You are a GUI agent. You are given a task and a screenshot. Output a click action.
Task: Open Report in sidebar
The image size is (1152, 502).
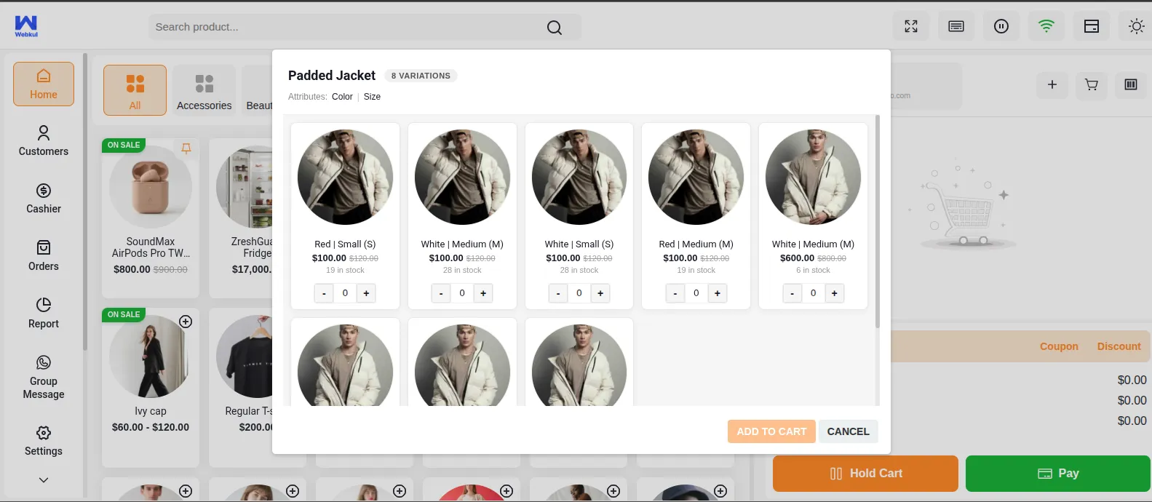click(x=44, y=314)
